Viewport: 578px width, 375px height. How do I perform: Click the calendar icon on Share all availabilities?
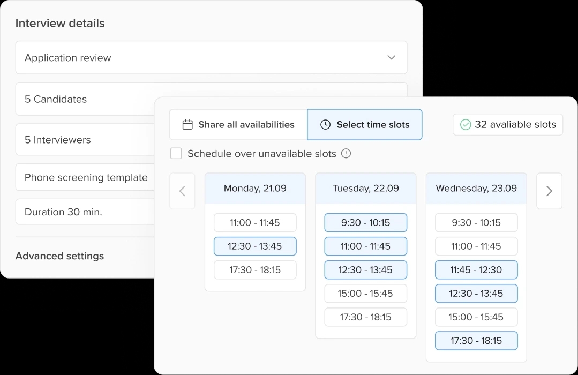click(187, 125)
